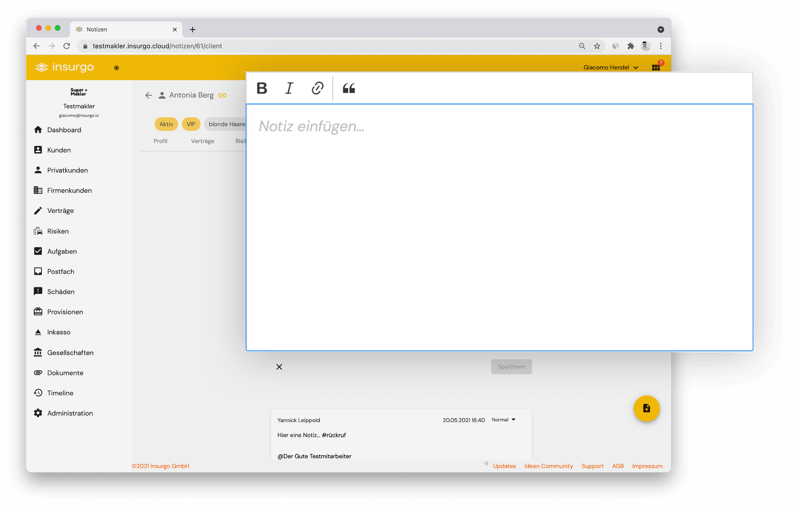The image size is (793, 507).
Task: Toggle italic formatting in note editor
Action: [x=289, y=88]
